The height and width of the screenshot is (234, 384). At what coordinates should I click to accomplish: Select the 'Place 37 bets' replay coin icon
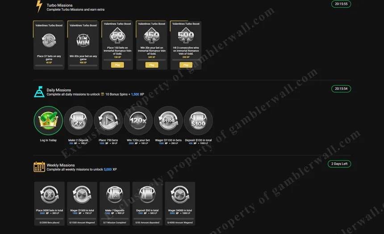49,41
